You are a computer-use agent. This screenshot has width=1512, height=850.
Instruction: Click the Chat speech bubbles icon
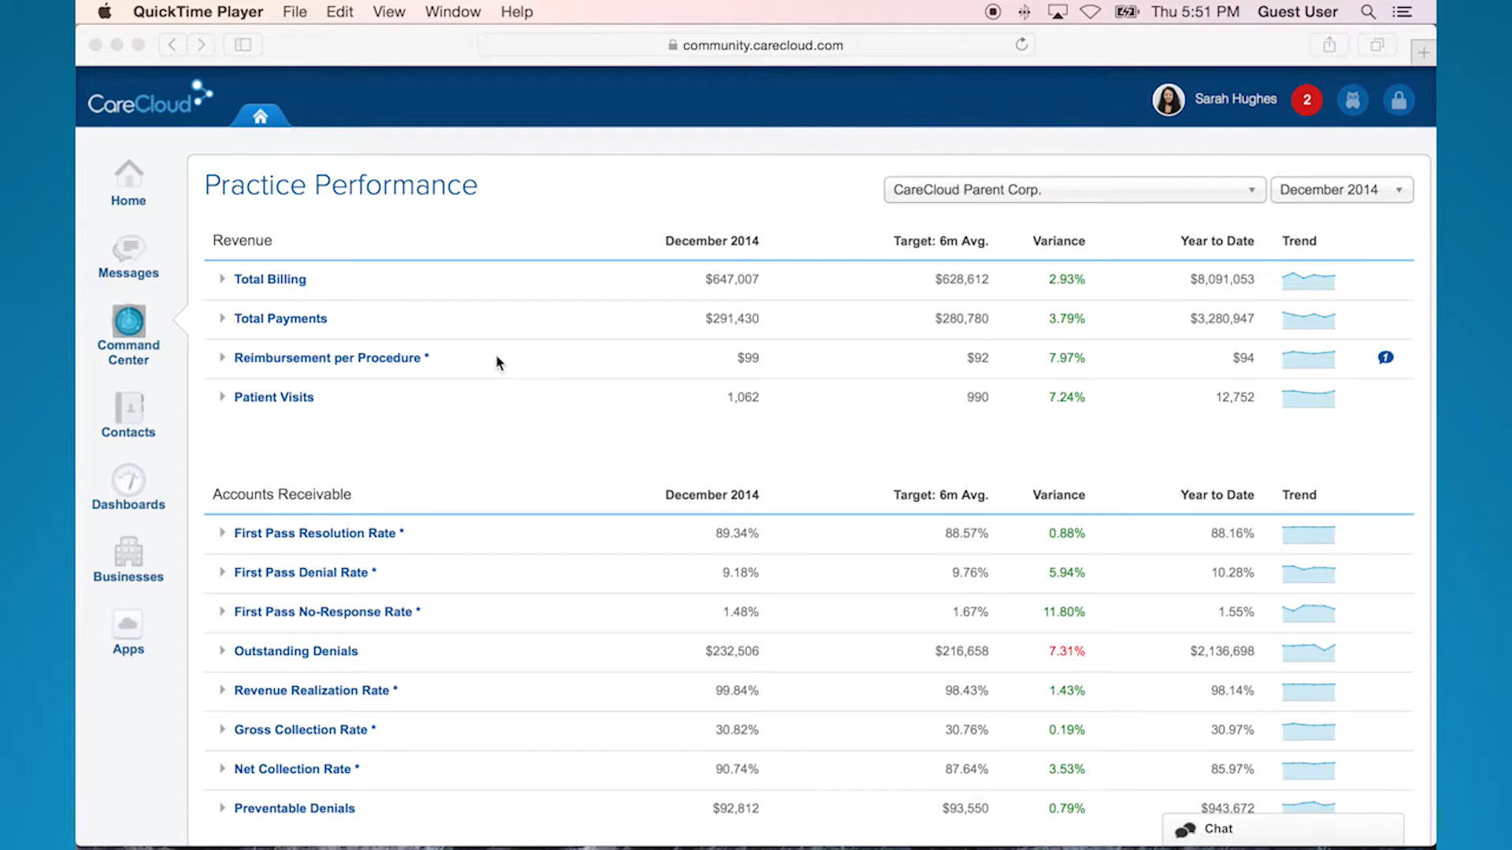(x=1185, y=830)
